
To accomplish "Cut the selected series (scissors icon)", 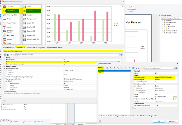I will 114,68.
